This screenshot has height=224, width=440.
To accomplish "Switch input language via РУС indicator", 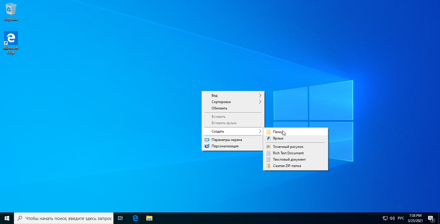I will pos(401,219).
